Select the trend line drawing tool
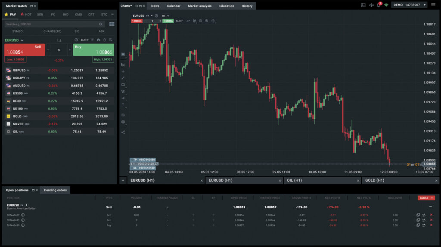The height and width of the screenshot is (247, 441). click(x=123, y=78)
